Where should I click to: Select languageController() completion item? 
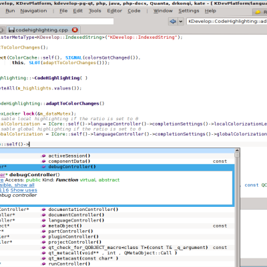(117, 220)
